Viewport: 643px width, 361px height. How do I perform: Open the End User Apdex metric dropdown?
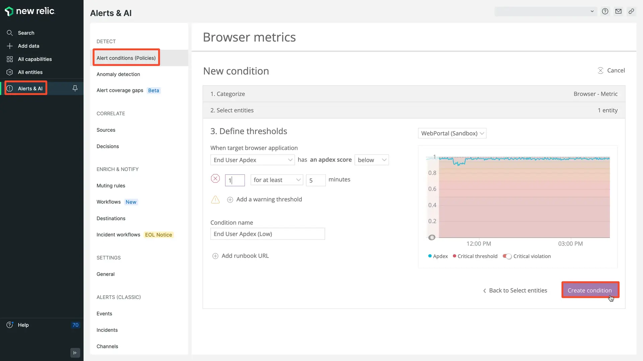(253, 160)
